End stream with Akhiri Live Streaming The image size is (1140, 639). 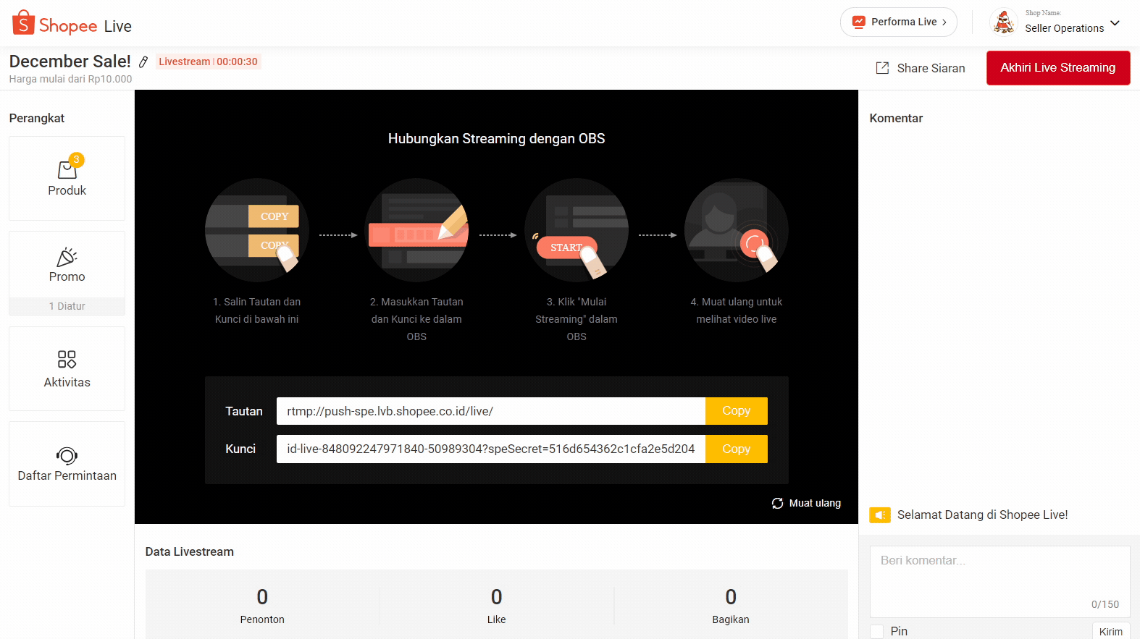1058,68
